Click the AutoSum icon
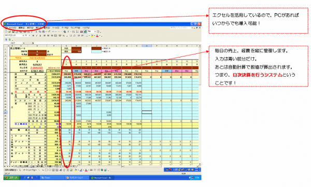Image resolution: width=311 pixels, height=187 pixels. pyautogui.click(x=68, y=32)
